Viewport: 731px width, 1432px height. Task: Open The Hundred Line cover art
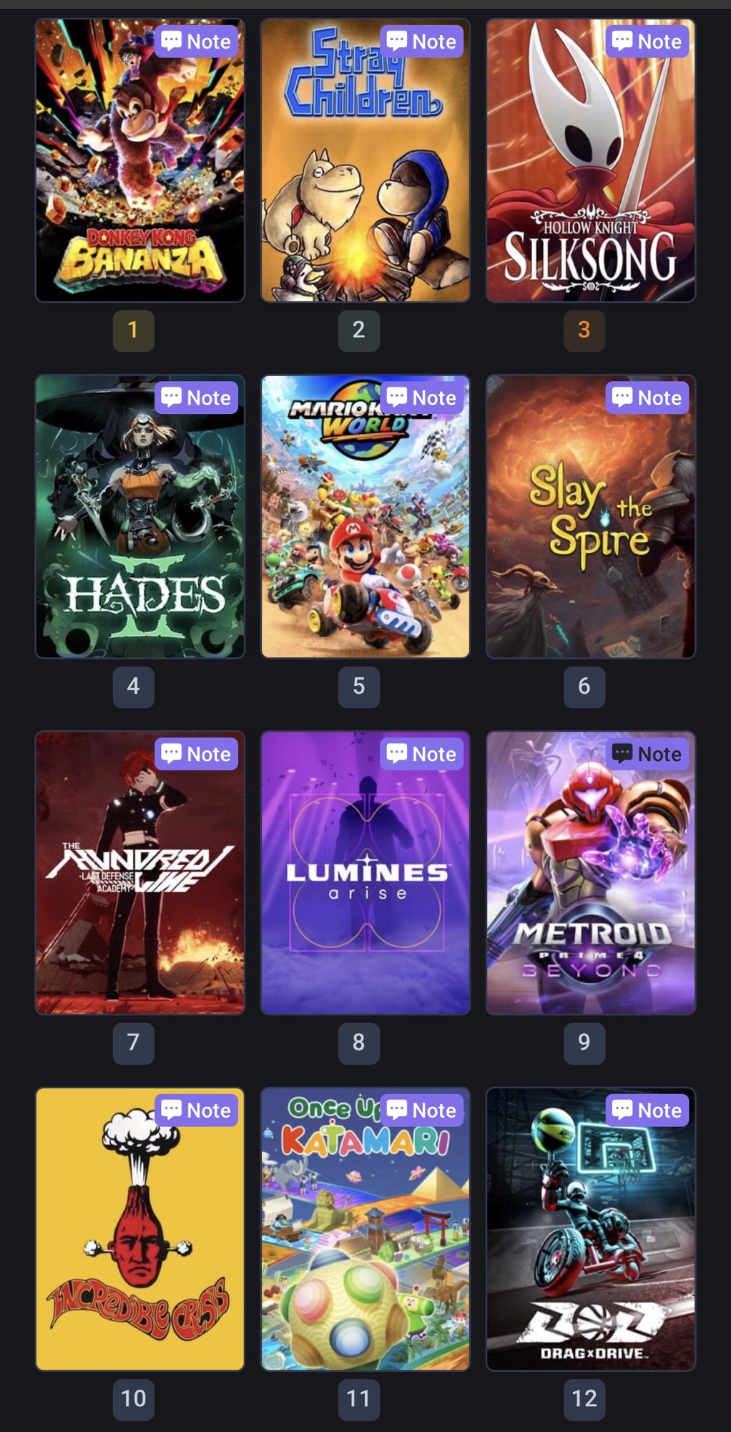[140, 873]
